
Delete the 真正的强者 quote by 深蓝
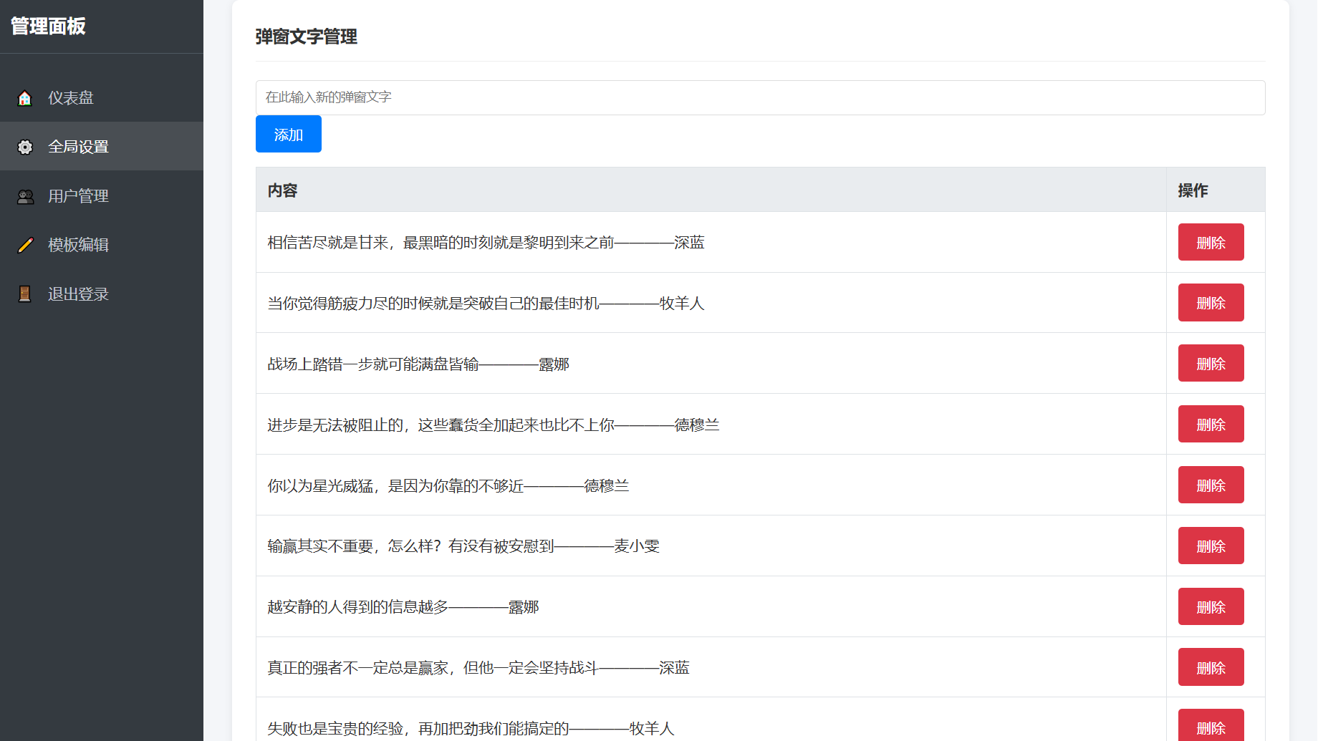tap(1211, 667)
